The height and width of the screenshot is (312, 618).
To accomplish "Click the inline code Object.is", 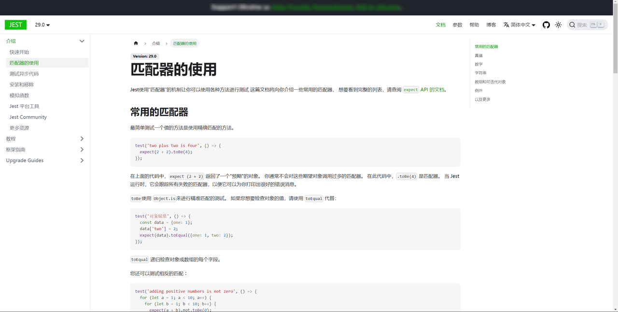I will click(164, 198).
